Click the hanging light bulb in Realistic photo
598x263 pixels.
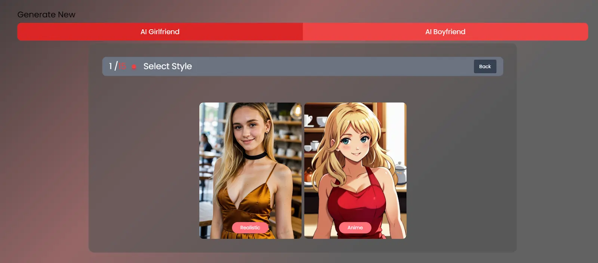click(x=296, y=111)
